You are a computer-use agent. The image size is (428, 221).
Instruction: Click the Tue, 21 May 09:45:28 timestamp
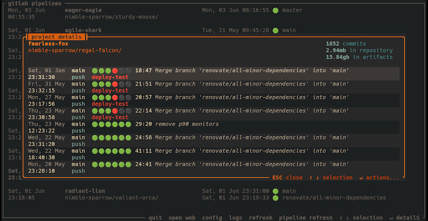point(235,31)
